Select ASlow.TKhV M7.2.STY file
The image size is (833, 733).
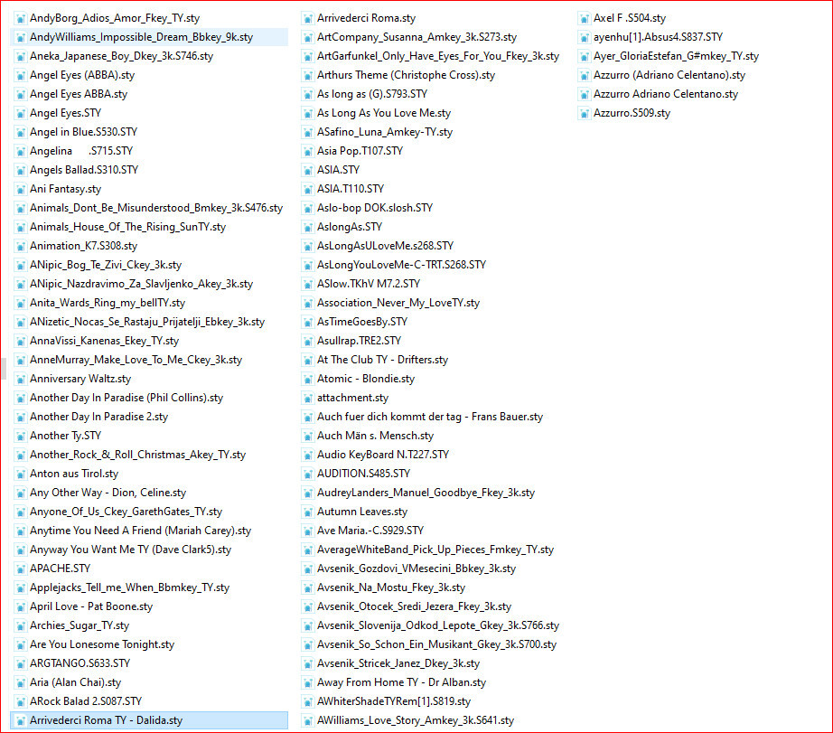pyautogui.click(x=369, y=285)
